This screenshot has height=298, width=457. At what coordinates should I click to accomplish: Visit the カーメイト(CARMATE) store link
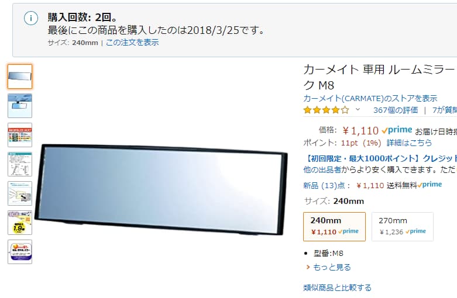click(370, 98)
